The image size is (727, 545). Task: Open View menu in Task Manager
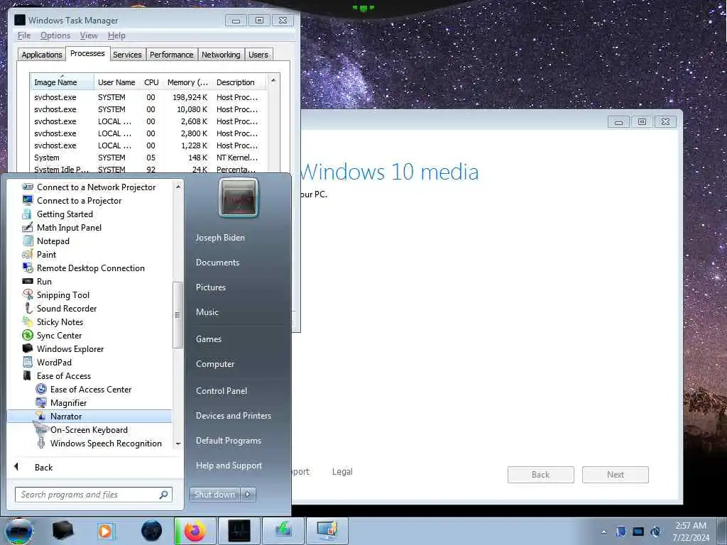(89, 35)
